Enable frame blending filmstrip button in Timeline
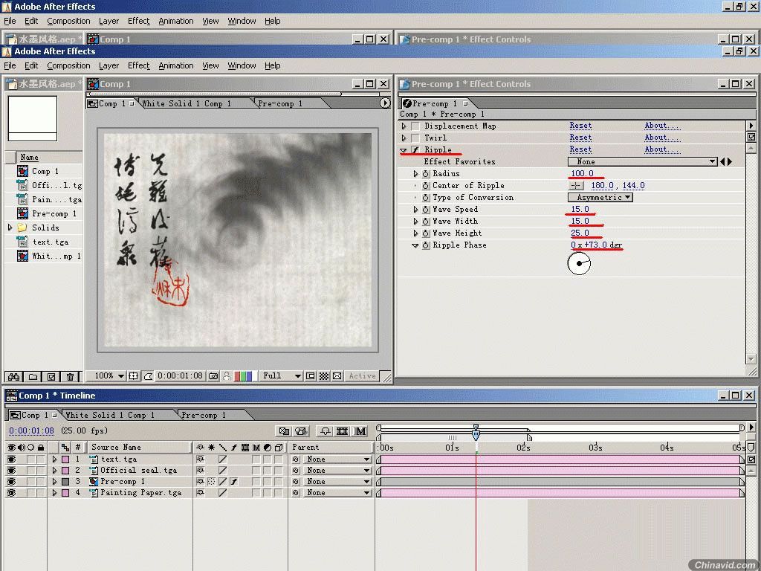This screenshot has width=761, height=571. (x=343, y=430)
